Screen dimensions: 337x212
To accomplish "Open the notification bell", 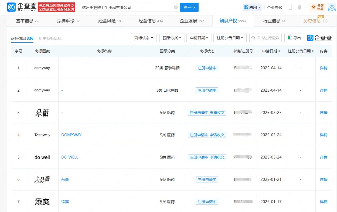I will (300, 7).
